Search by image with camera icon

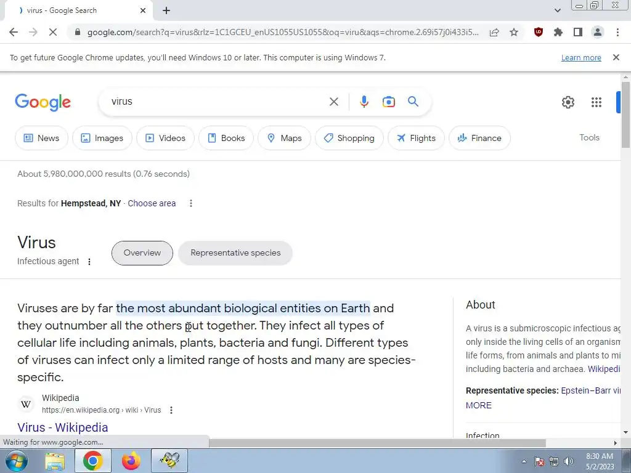coord(389,102)
